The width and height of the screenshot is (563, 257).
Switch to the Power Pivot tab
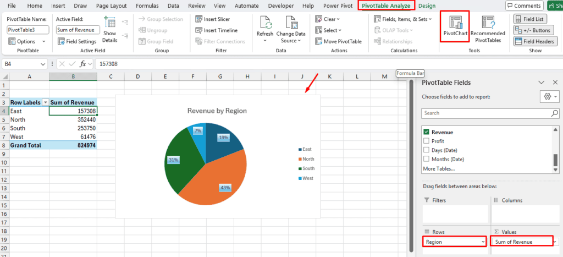click(x=338, y=6)
